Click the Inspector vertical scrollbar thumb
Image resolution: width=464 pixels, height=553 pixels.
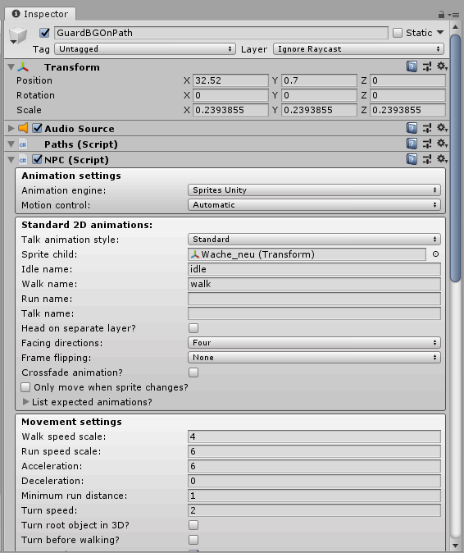[455, 158]
